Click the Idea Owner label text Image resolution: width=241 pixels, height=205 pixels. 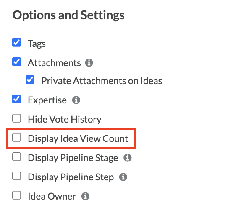[52, 196]
